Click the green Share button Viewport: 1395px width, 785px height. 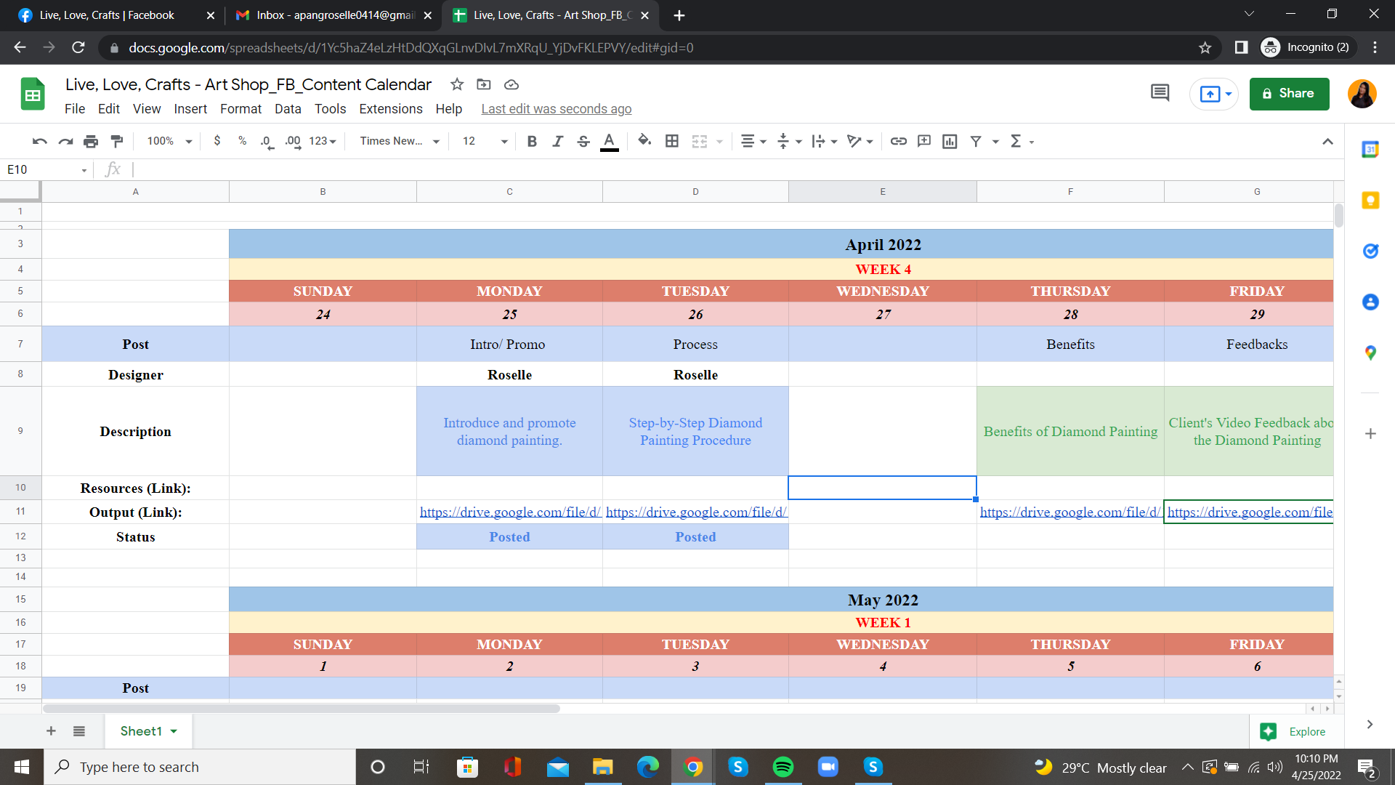pos(1289,94)
